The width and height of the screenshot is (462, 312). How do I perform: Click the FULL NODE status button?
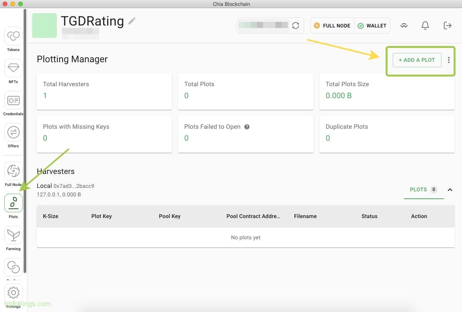pos(332,26)
